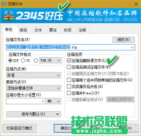Enable 压缩每个选中项到单独的压缩文件 checkbox
The width and height of the screenshot is (141, 136).
(x=69, y=80)
